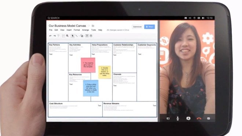The image size is (242, 136).
Task: Tap the video feed of the caller
Action: (187, 67)
